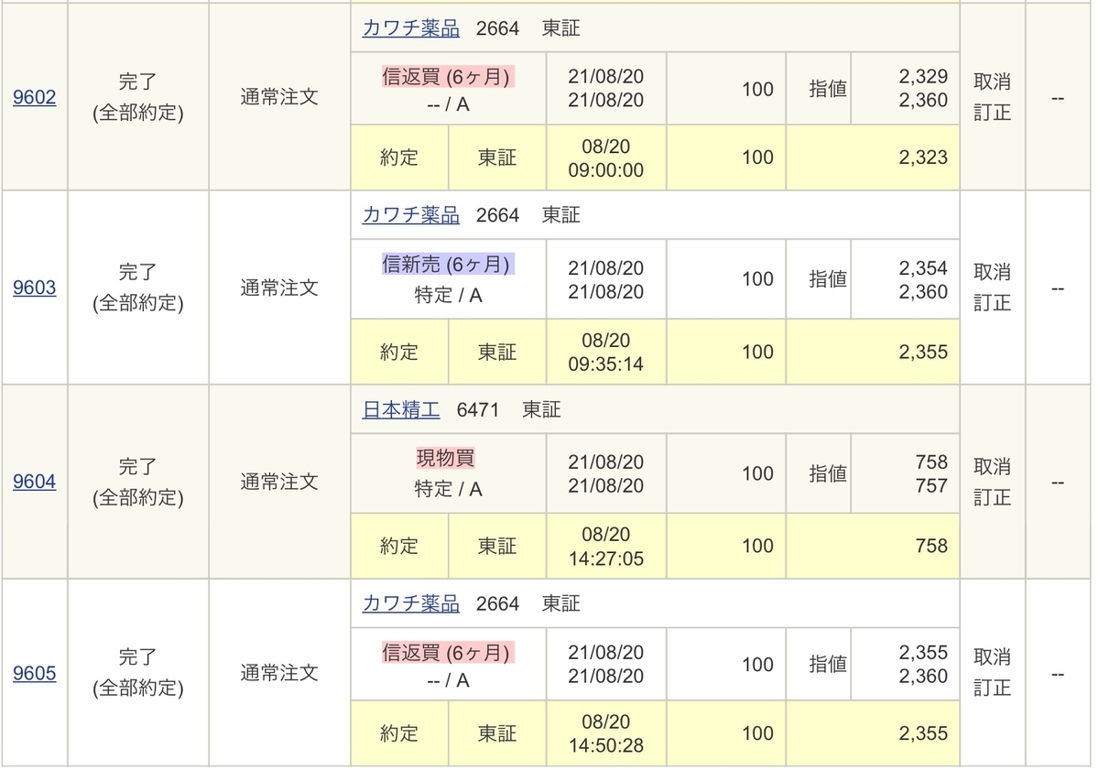Screen dimensions: 1099x770
Task: Click 指値 label in order 9603
Action: (828, 279)
